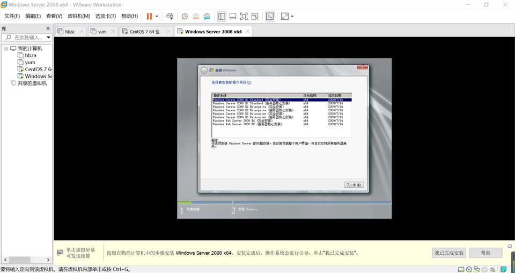Open the dropdown arrow beside the pause button

tap(157, 16)
